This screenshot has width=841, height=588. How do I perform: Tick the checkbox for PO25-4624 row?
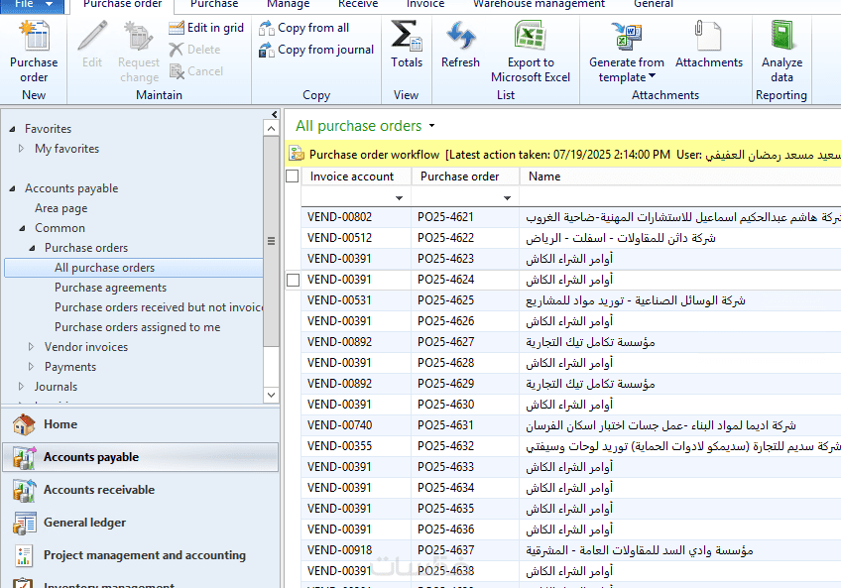pos(293,280)
